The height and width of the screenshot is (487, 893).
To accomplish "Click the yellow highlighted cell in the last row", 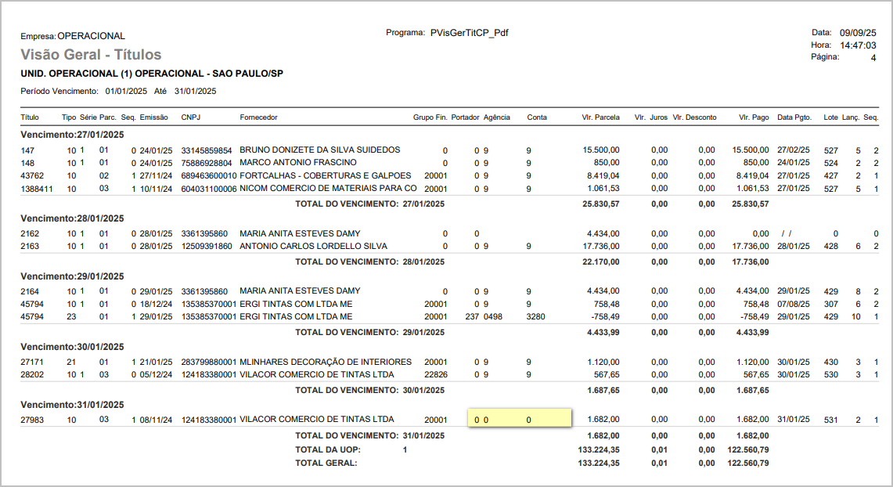I will tap(520, 420).
